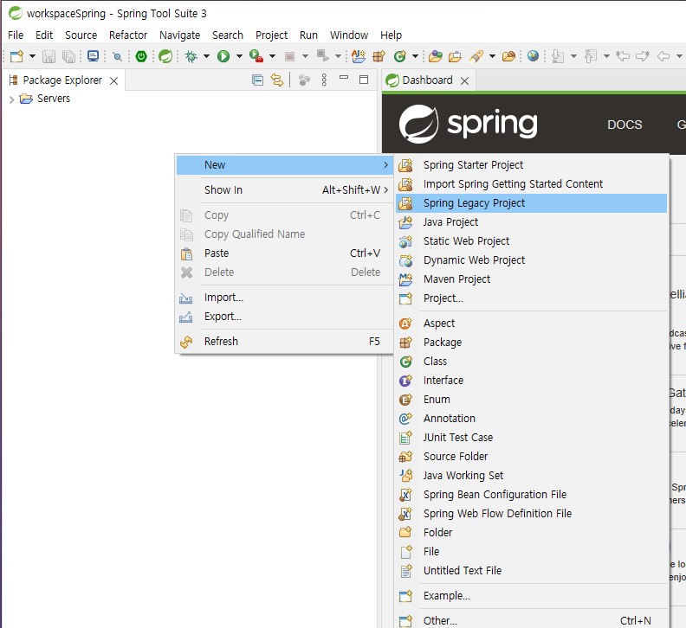The image size is (686, 628).
Task: Open the Edit menu
Action: click(44, 35)
